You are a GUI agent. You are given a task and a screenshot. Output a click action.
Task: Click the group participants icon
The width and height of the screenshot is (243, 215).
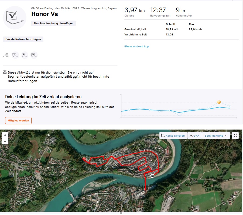coord(6,55)
